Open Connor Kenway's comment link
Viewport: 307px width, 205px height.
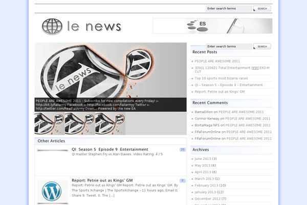[248, 119]
